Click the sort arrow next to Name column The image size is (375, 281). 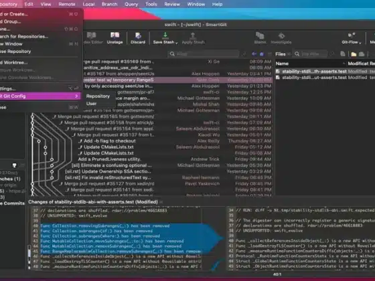coord(344,64)
